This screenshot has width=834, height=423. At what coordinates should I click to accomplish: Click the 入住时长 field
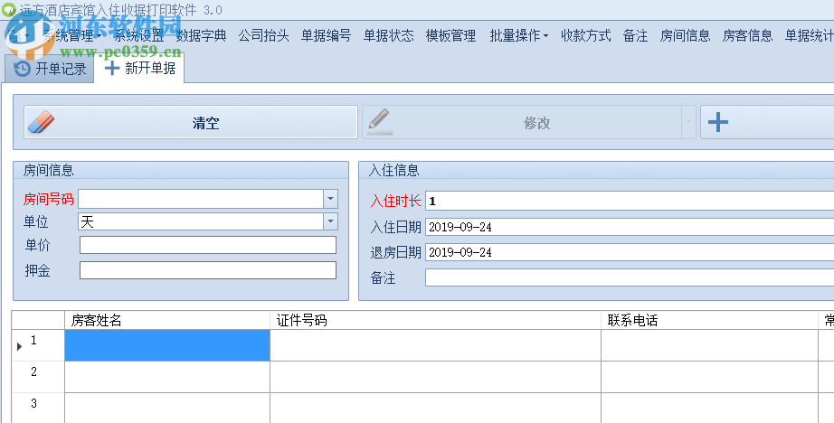click(x=630, y=201)
